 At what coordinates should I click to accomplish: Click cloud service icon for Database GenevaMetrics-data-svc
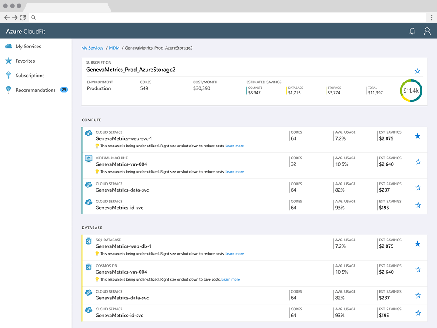tap(89, 292)
